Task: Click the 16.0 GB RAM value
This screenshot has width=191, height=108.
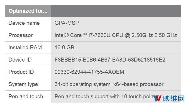Action: point(64,48)
